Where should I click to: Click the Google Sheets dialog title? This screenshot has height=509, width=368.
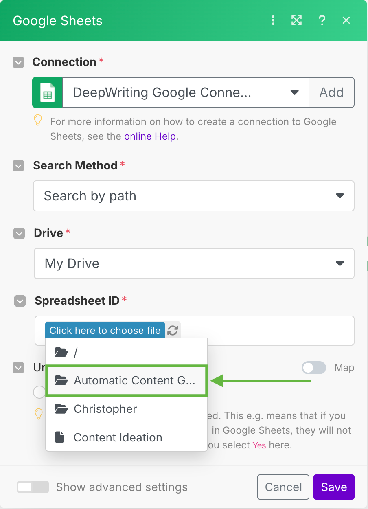(x=58, y=21)
